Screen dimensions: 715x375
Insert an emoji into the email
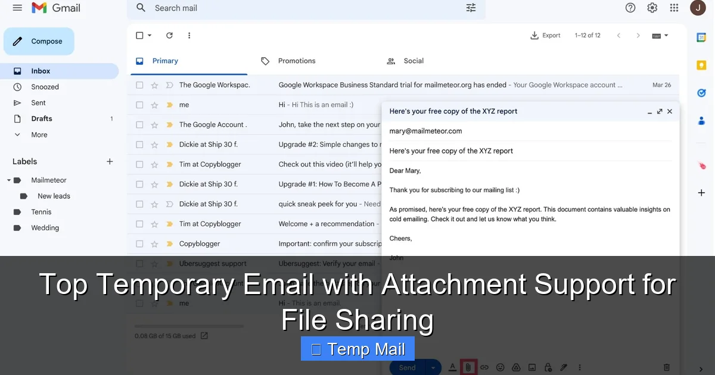pyautogui.click(x=500, y=367)
